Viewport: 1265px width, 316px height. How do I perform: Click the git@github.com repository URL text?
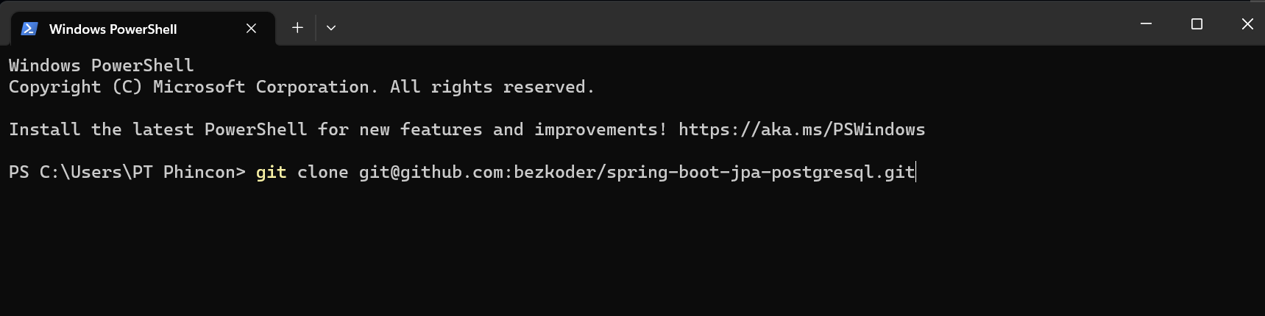coord(637,173)
